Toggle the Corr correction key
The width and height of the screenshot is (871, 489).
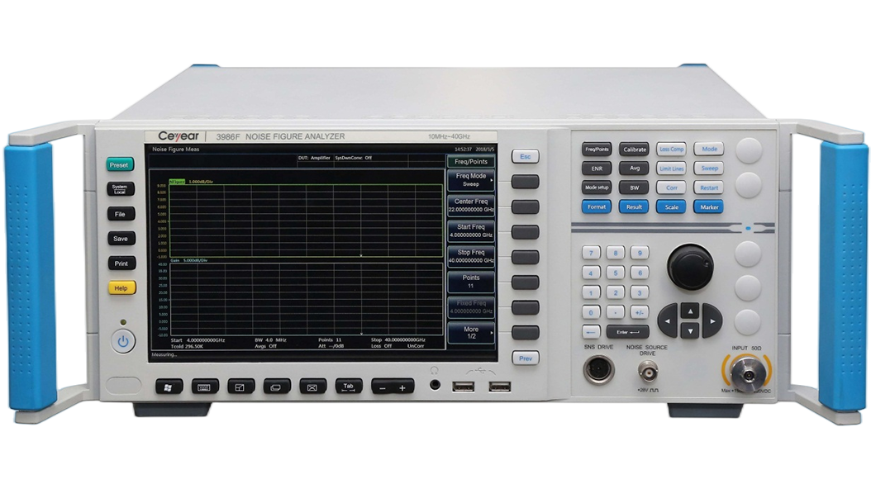coord(671,188)
